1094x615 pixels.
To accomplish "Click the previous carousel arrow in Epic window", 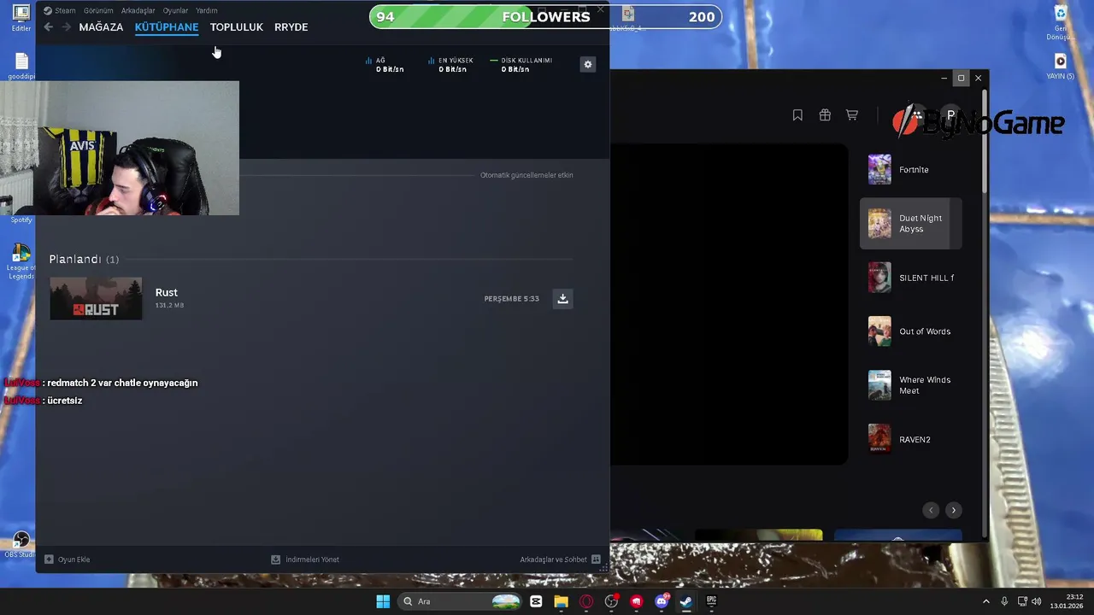I will pos(932,510).
